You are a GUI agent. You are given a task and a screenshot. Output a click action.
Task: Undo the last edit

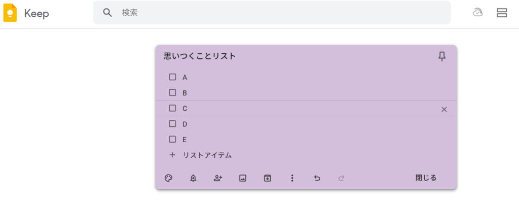317,178
